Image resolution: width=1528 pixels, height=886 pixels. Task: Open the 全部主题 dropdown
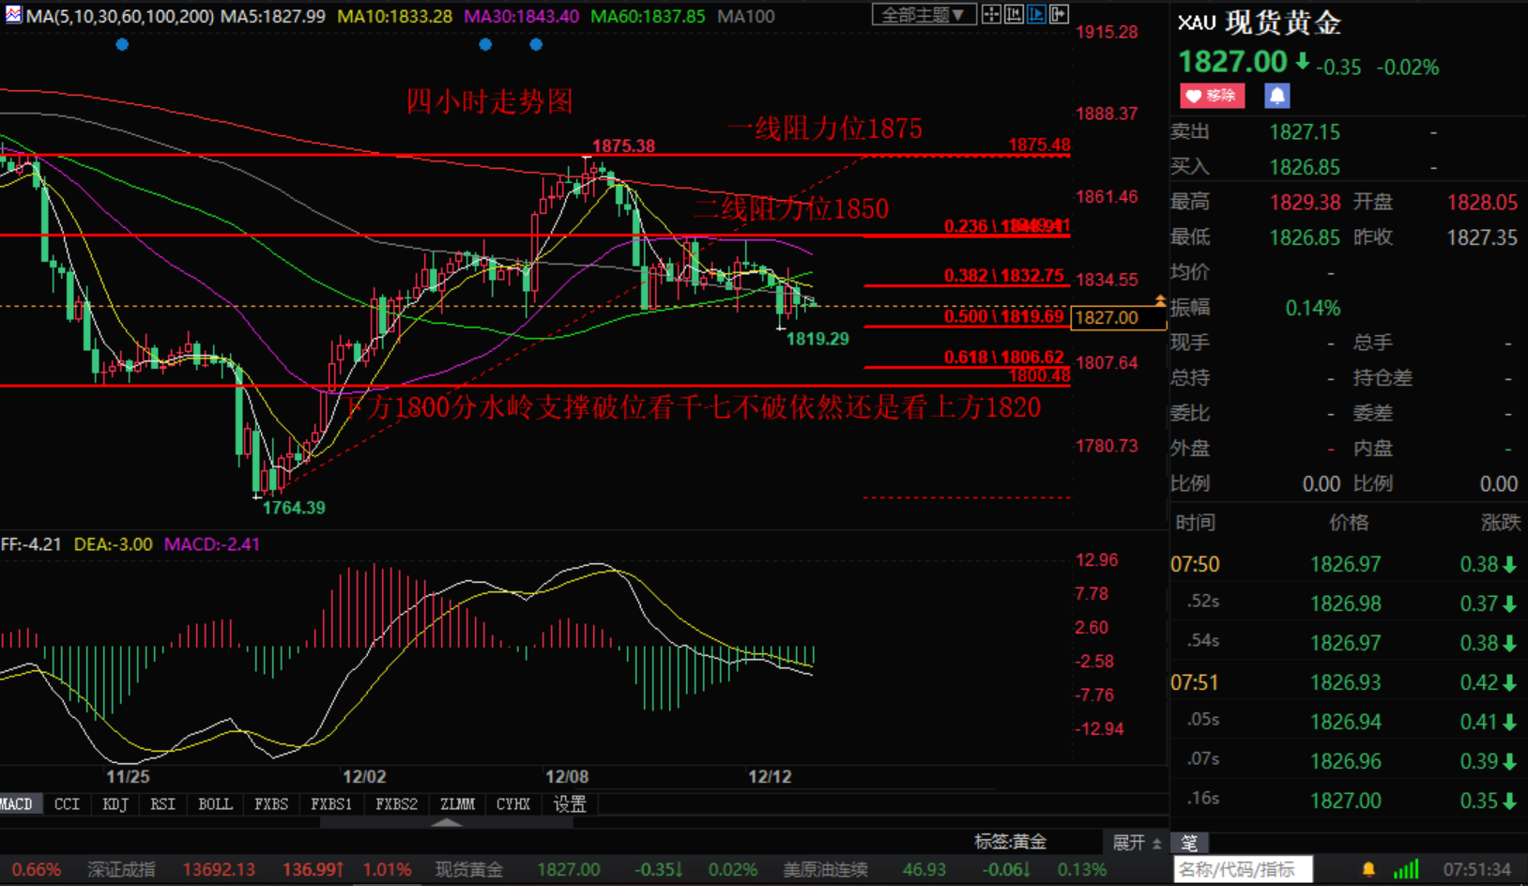(x=924, y=14)
